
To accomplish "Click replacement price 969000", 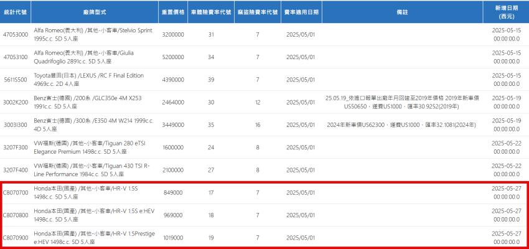I will (173, 215).
